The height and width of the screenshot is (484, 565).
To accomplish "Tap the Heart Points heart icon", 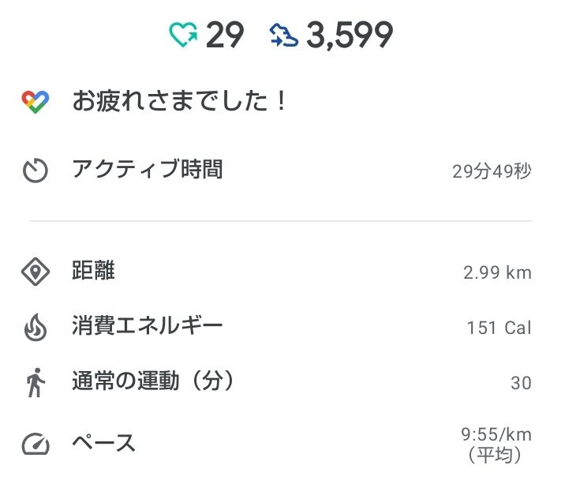I will coord(184,36).
